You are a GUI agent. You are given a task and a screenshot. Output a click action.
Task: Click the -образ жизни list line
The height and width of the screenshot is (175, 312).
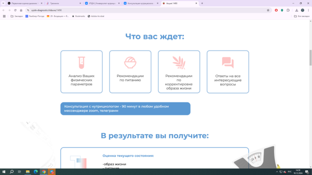(x=114, y=164)
